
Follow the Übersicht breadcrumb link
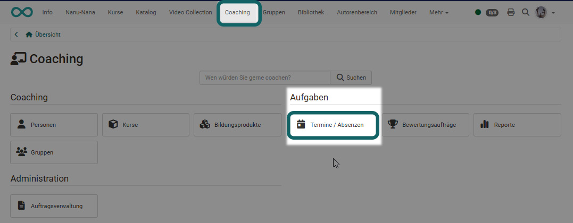(x=48, y=35)
